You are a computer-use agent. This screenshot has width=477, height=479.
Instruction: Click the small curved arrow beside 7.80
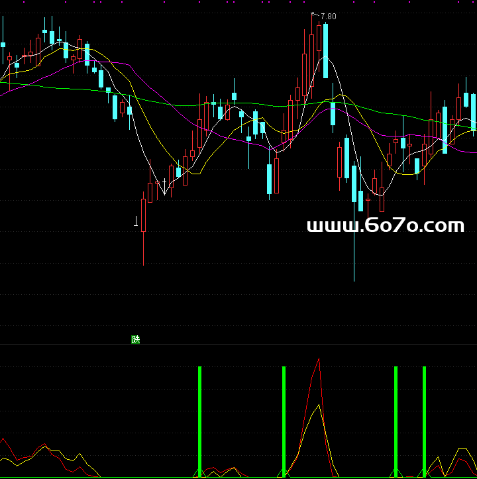coord(315,14)
